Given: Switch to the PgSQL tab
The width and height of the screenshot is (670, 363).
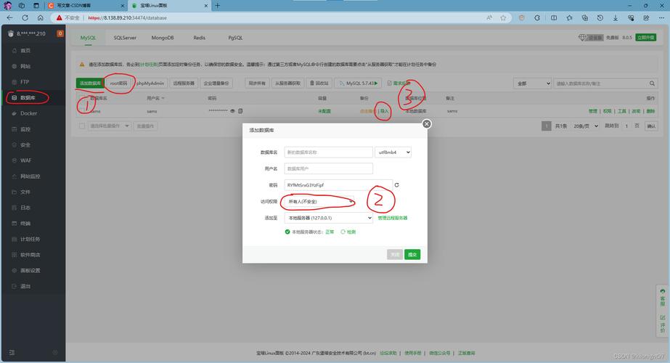Looking at the screenshot, I should click(x=235, y=38).
